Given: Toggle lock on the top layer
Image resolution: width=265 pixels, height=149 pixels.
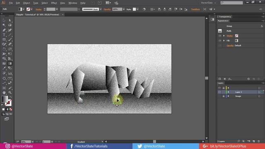Looking at the screenshot, I should 224,88.
